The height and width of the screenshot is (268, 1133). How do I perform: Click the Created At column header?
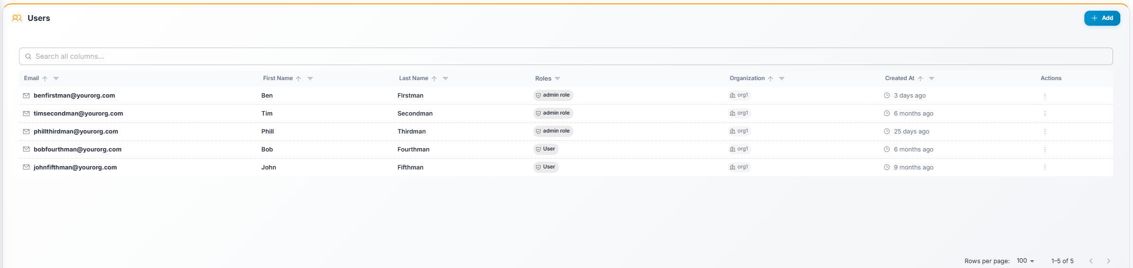click(899, 78)
